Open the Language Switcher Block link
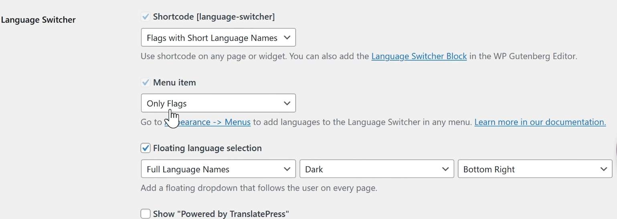The height and width of the screenshot is (219, 617). coord(419,56)
